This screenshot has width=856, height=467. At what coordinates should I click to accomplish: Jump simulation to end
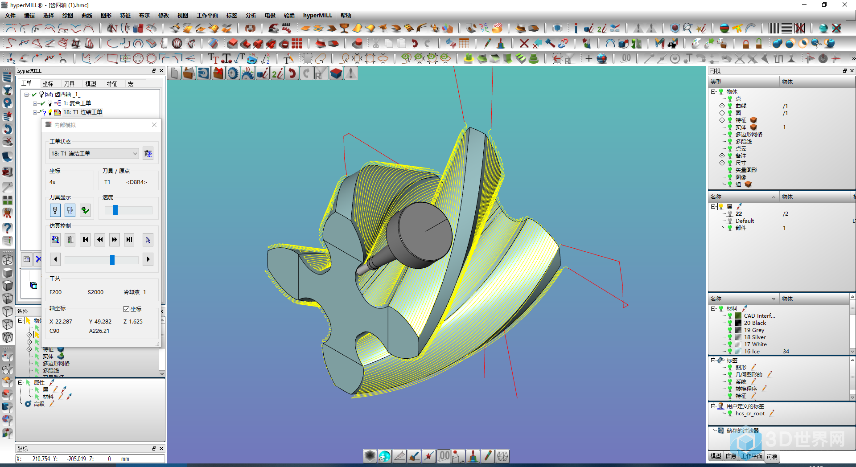[x=129, y=240]
